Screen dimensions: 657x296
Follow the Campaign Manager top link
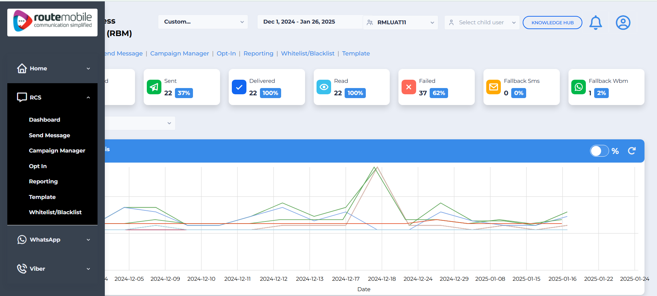(179, 53)
